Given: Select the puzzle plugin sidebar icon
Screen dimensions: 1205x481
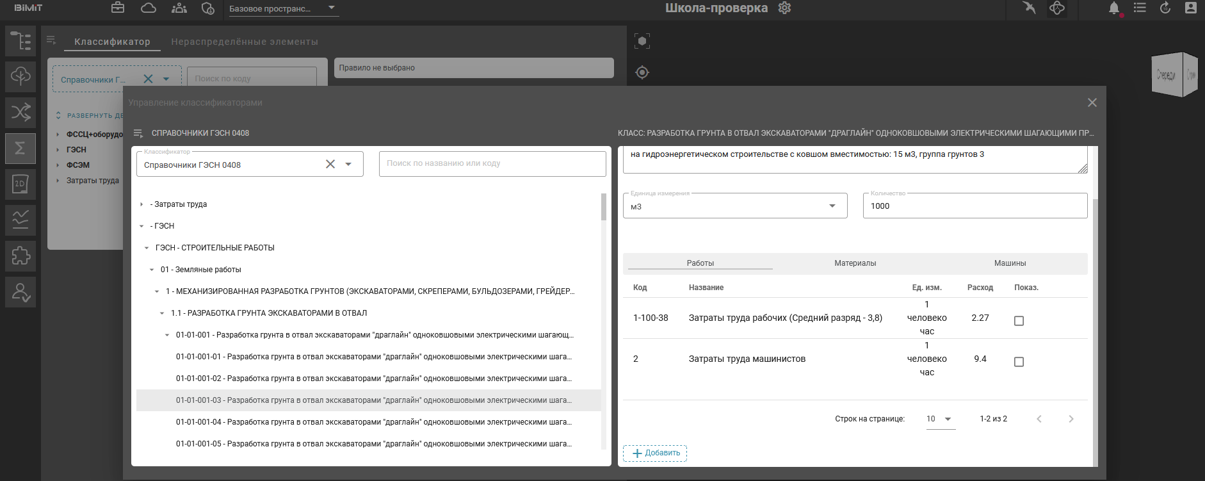Looking at the screenshot, I should tap(20, 256).
